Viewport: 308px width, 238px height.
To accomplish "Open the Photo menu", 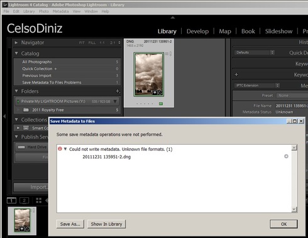I will click(x=43, y=11).
